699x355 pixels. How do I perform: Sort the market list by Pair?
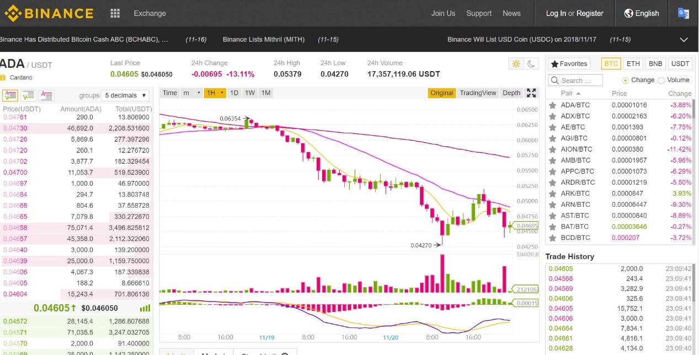tap(570, 94)
